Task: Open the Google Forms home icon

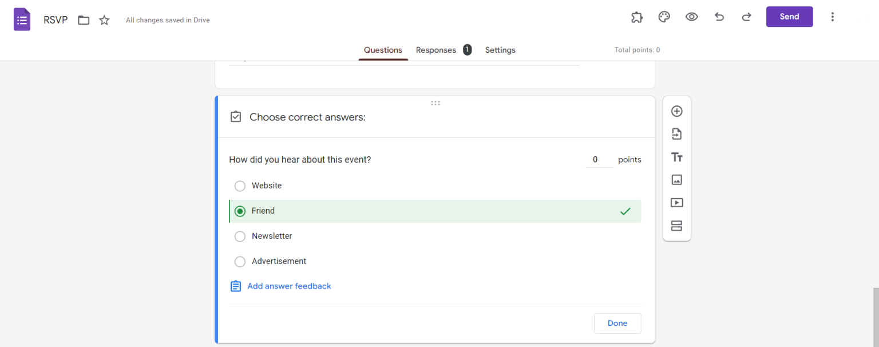Action: click(22, 19)
